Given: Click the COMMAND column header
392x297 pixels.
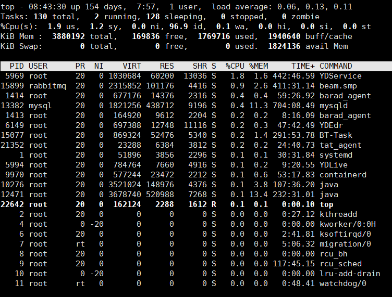Looking at the screenshot, I should (x=336, y=66).
